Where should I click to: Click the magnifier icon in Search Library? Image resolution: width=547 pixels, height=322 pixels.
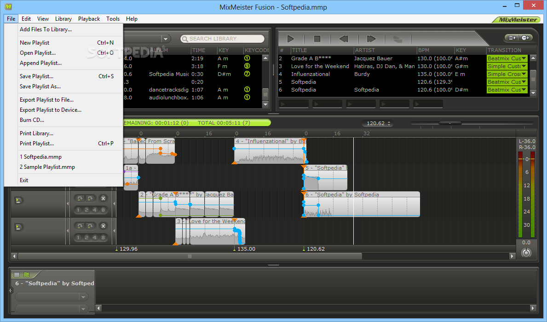coord(185,39)
